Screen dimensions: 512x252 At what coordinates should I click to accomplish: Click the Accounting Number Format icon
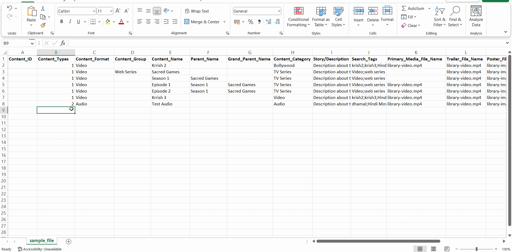point(237,22)
